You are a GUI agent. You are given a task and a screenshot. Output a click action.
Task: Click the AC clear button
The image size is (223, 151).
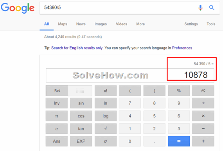click(203, 91)
